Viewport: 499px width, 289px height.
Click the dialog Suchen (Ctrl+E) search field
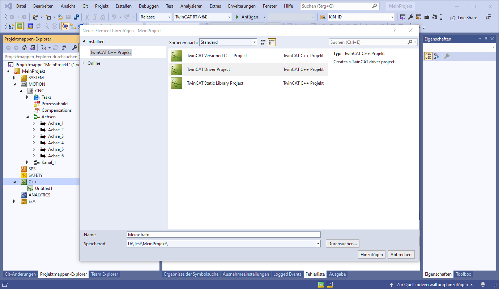click(x=373, y=42)
